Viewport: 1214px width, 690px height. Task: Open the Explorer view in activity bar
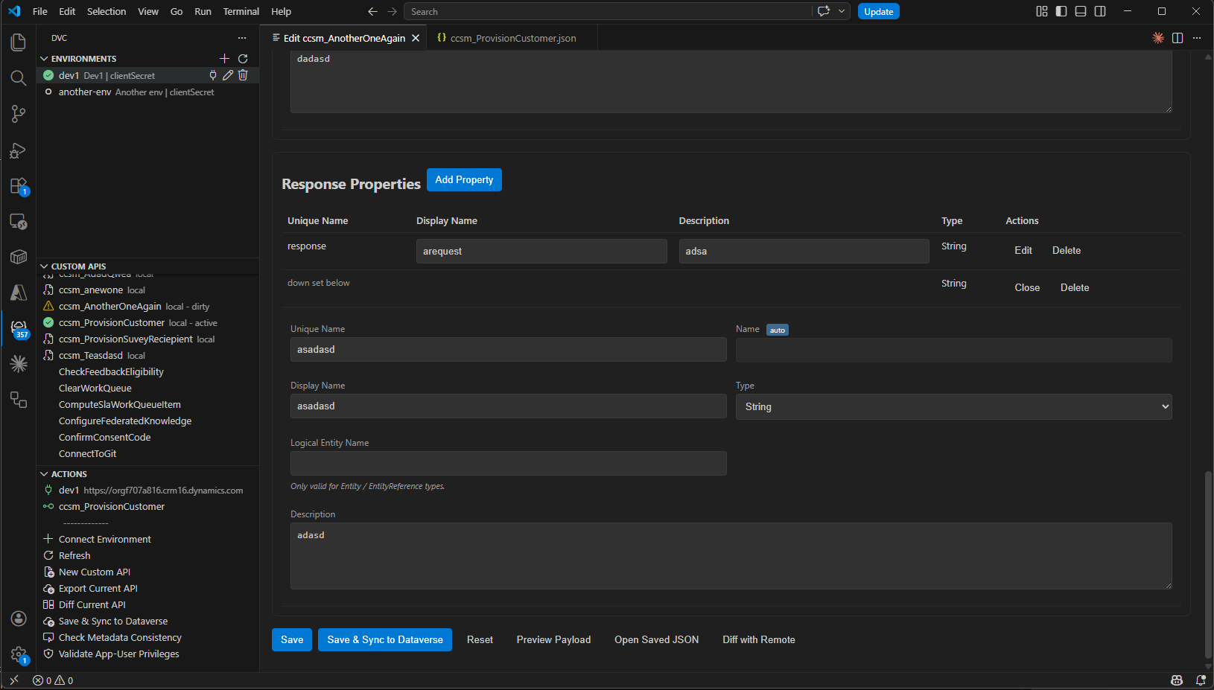coord(19,42)
